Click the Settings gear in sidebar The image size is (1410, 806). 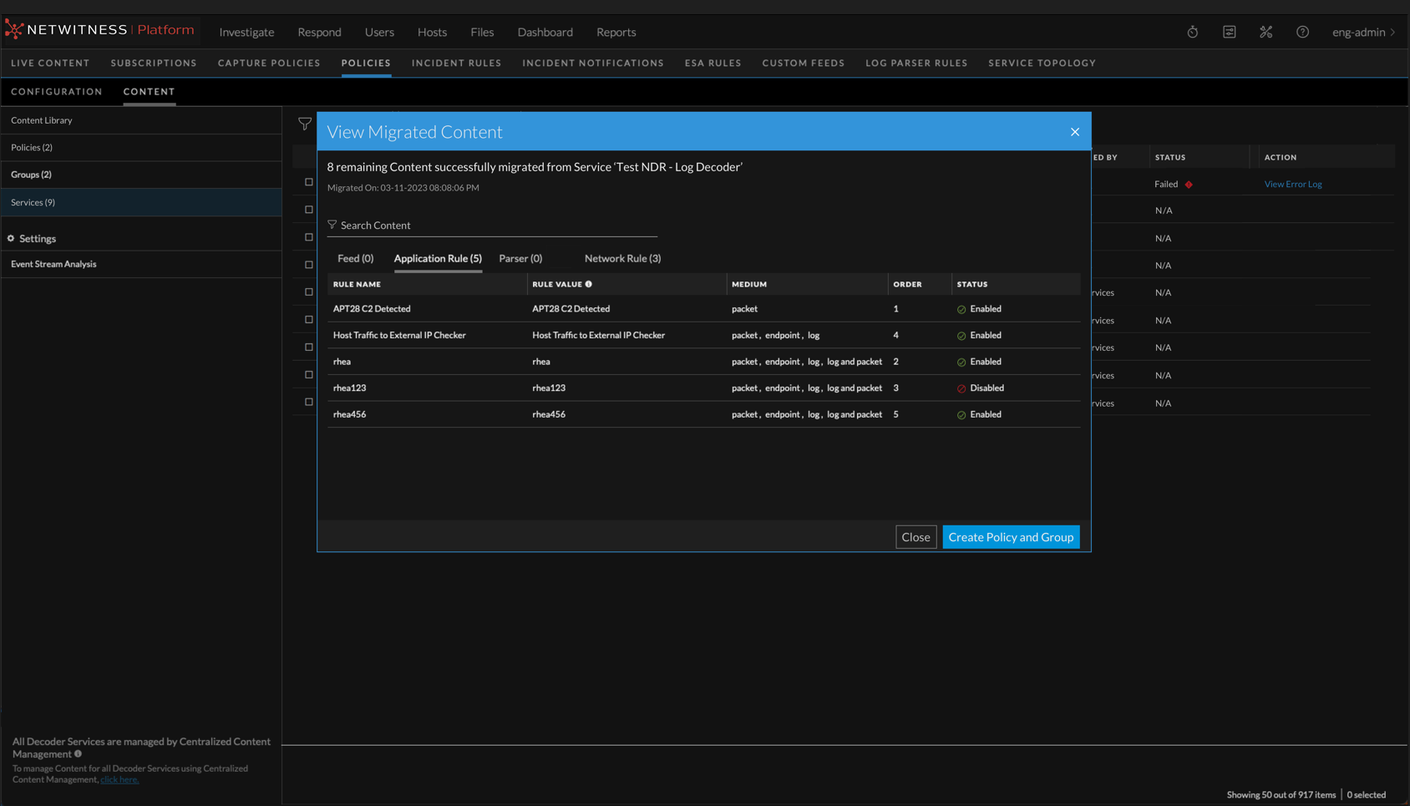11,239
